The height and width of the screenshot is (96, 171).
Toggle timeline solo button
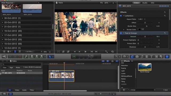coord(112,61)
